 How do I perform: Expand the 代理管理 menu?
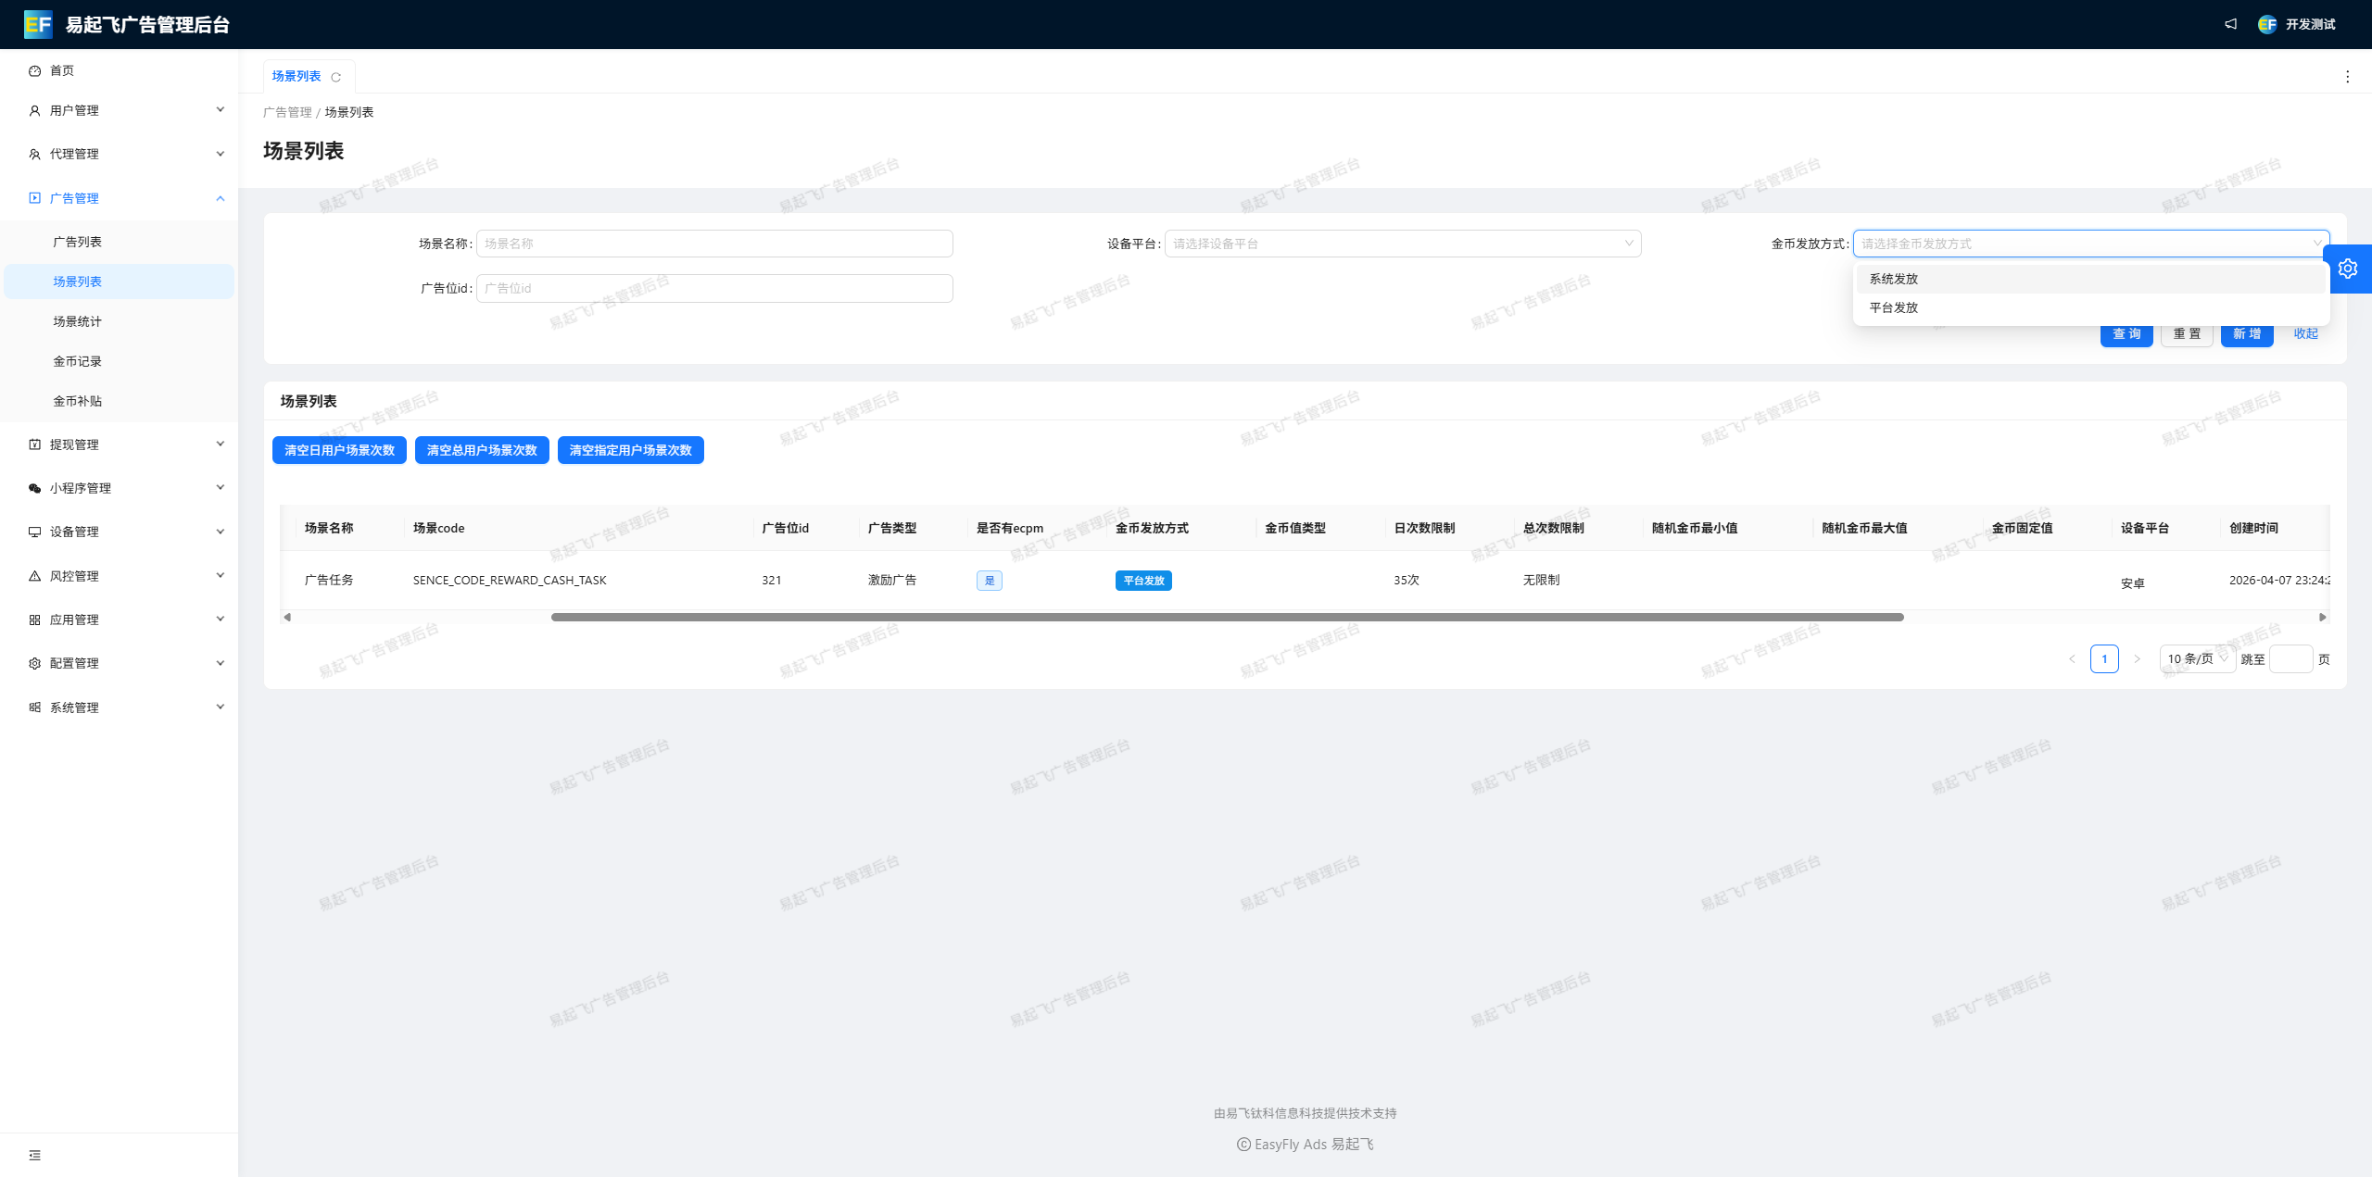coord(119,154)
